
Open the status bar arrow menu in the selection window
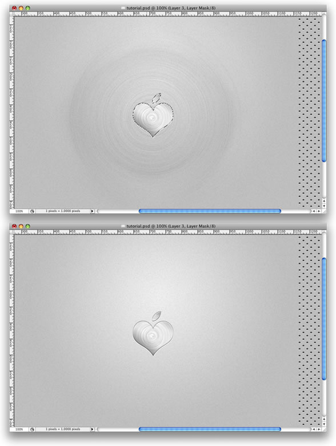[x=92, y=211]
